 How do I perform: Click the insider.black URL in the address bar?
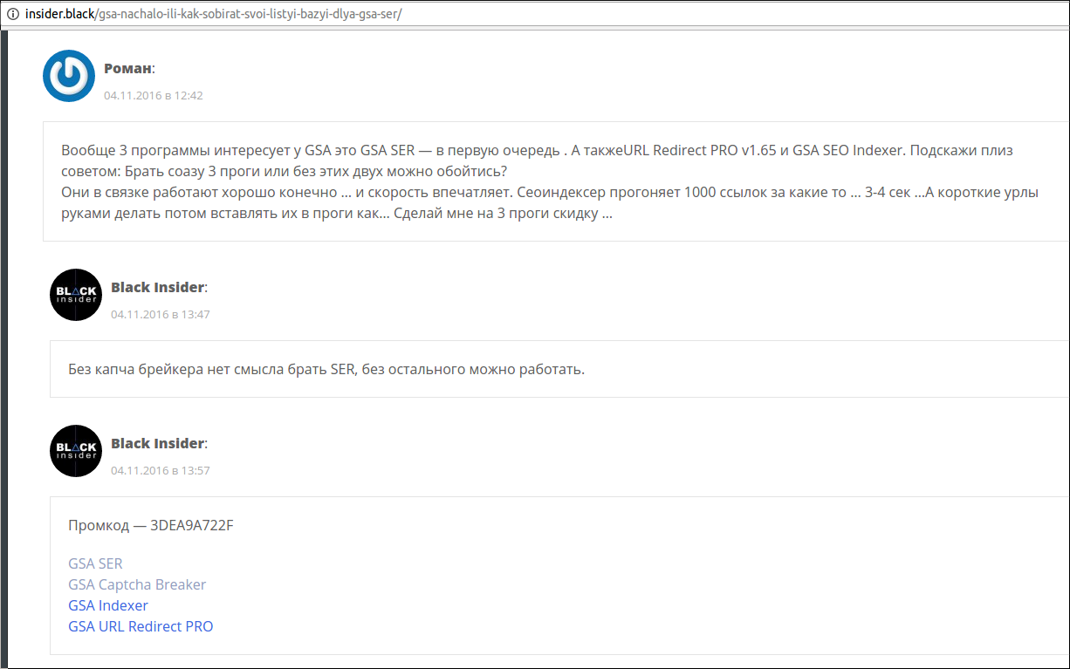coord(214,15)
